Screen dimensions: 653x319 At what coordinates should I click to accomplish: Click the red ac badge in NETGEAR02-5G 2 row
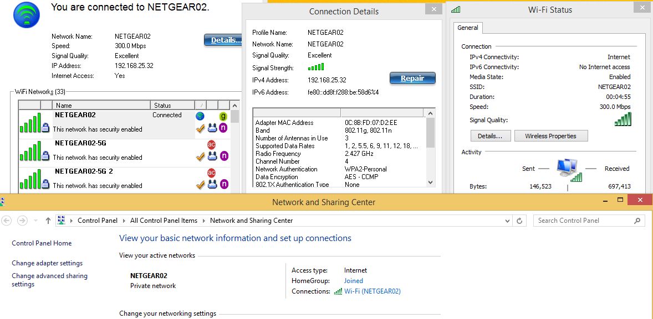point(212,172)
